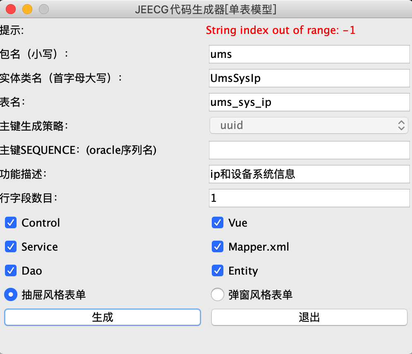Viewport: 412px width, 354px height.
Task: Click the dropdown stepper arrows next to uuid
Action: click(x=401, y=126)
